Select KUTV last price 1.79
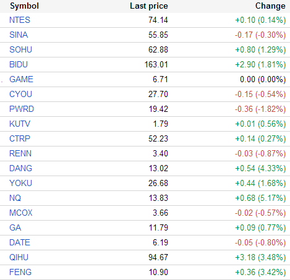 point(161,124)
